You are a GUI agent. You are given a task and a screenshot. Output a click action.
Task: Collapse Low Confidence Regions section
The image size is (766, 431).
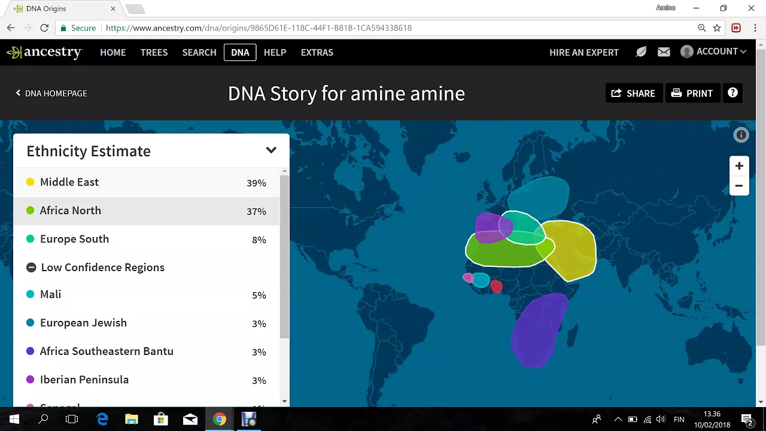[31, 268]
